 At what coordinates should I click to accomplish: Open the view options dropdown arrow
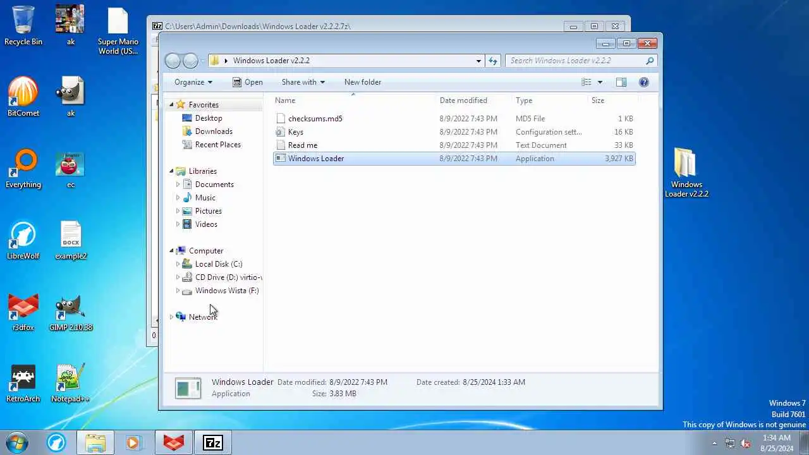coord(600,82)
